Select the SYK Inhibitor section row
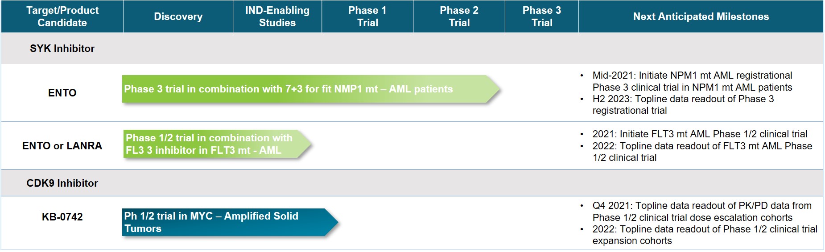 [62, 48]
